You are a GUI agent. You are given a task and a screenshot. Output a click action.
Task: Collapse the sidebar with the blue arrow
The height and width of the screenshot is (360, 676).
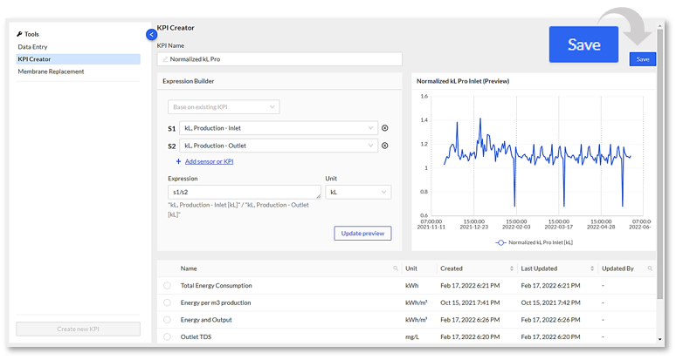click(152, 34)
